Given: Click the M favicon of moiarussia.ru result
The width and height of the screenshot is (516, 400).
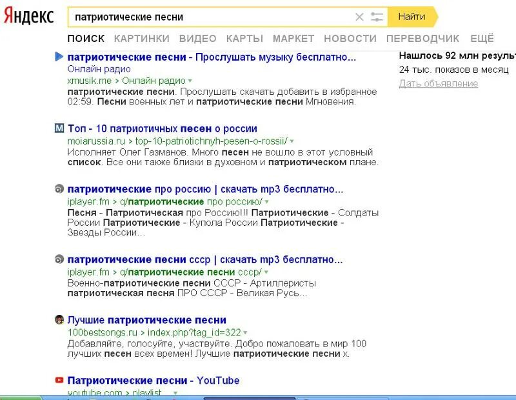Looking at the screenshot, I should [x=59, y=128].
